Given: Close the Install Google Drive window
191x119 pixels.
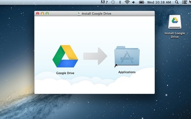Looking at the screenshot, I should tap(38, 13).
